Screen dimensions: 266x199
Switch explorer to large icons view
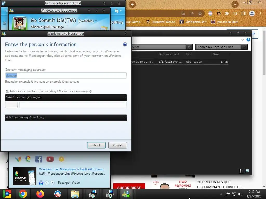(x=247, y=171)
